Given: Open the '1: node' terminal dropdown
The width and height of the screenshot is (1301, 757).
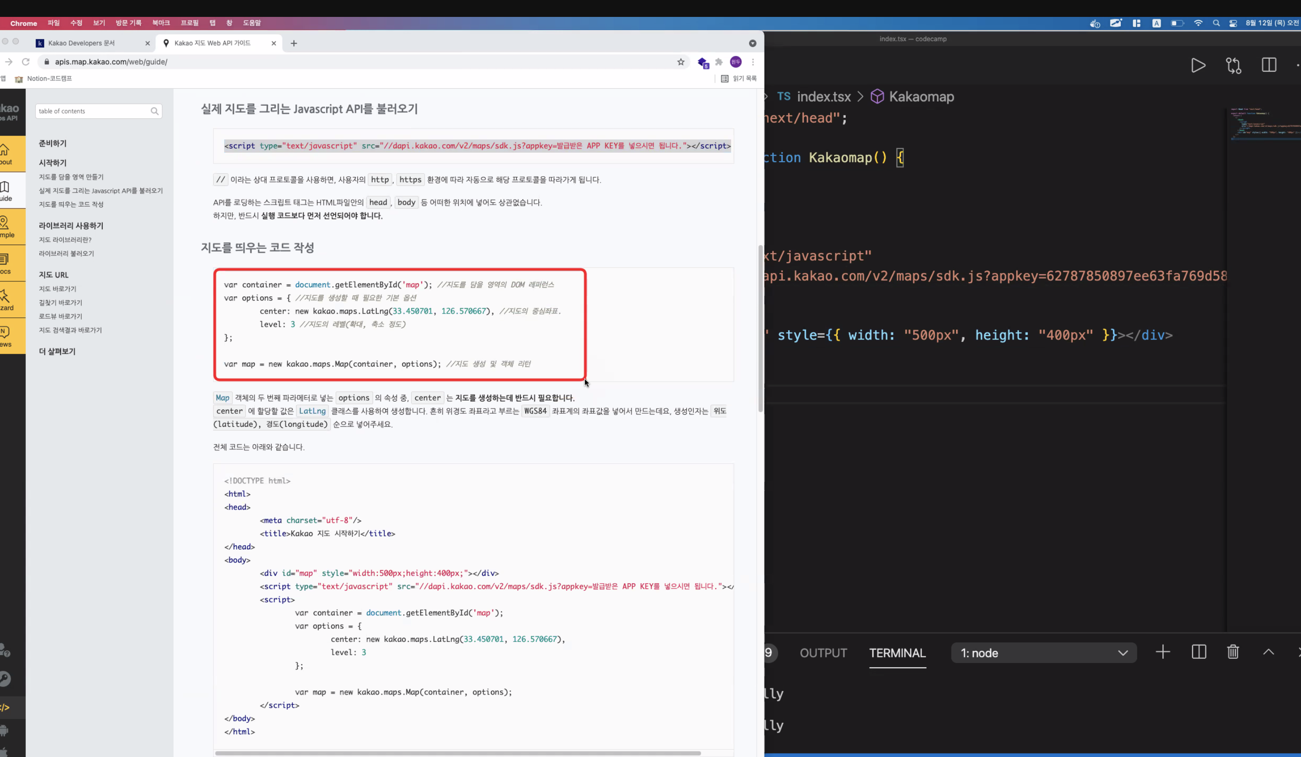Looking at the screenshot, I should 1043,653.
